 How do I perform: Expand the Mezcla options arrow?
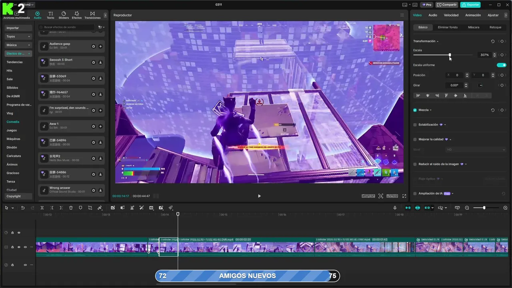click(431, 110)
